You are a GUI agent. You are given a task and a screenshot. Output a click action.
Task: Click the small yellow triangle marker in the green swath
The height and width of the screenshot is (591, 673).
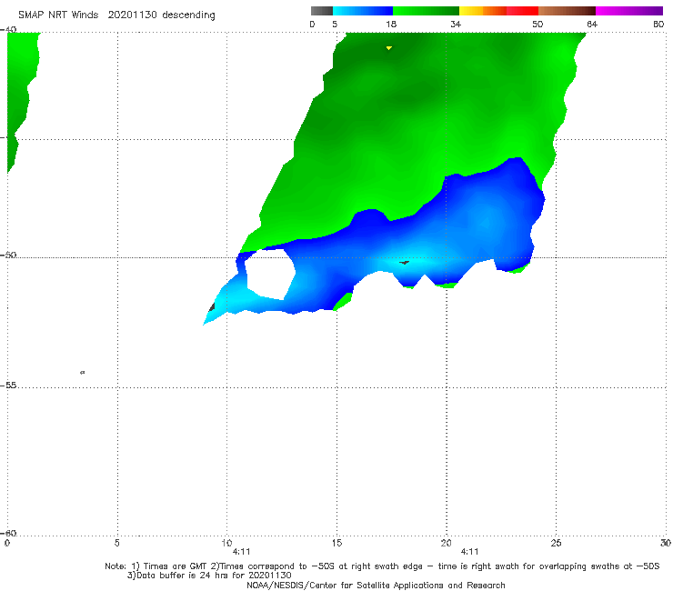pyautogui.click(x=389, y=48)
